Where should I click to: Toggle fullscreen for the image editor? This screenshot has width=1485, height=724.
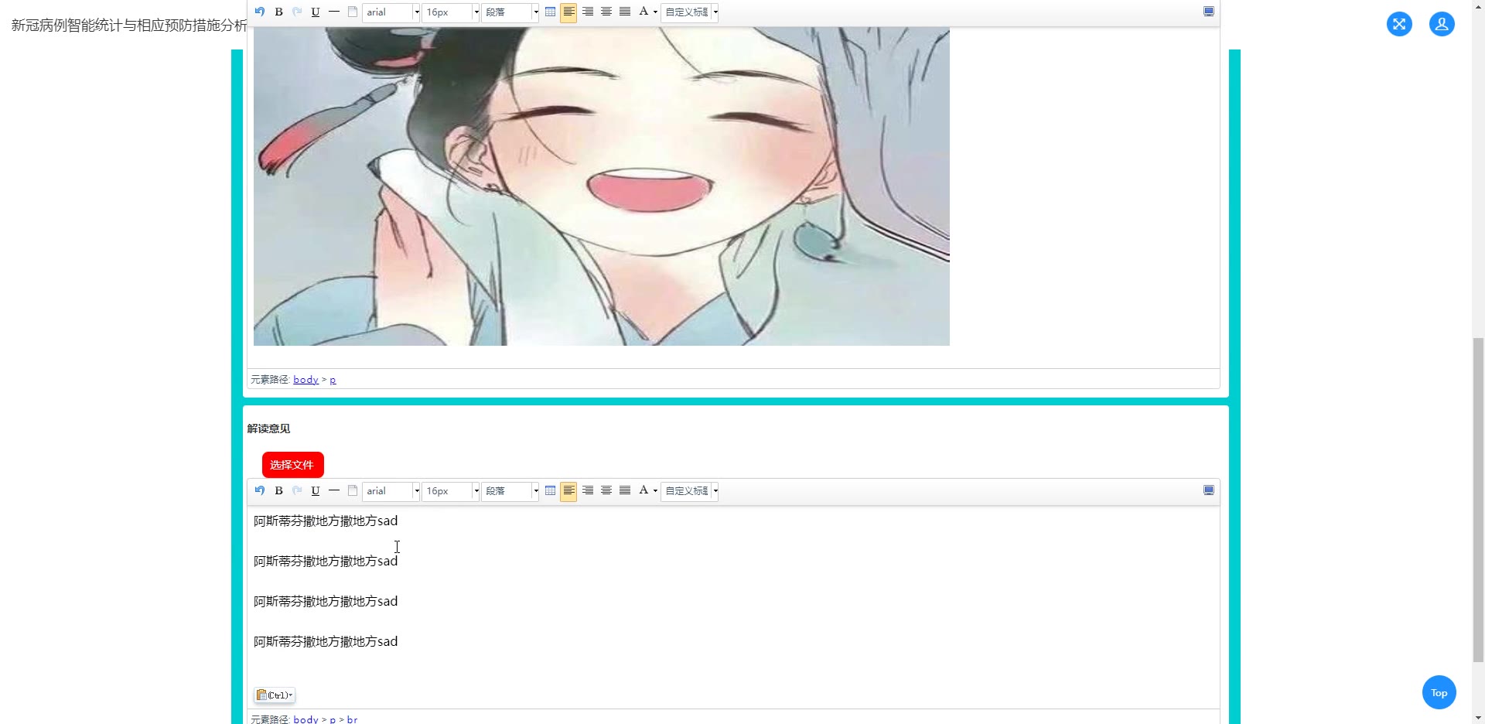pyautogui.click(x=1209, y=12)
